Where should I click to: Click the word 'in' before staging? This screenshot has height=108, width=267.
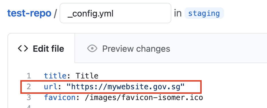coord(178,13)
